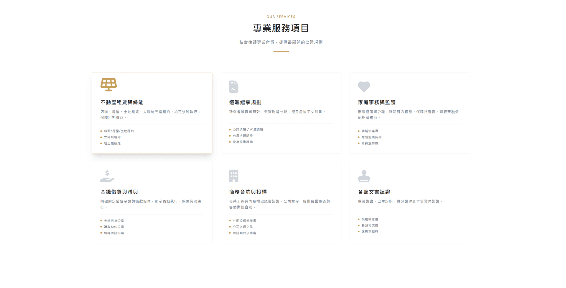Select the list item 單身宣誓書
Screen dimensions: 566x288
tap(370, 143)
